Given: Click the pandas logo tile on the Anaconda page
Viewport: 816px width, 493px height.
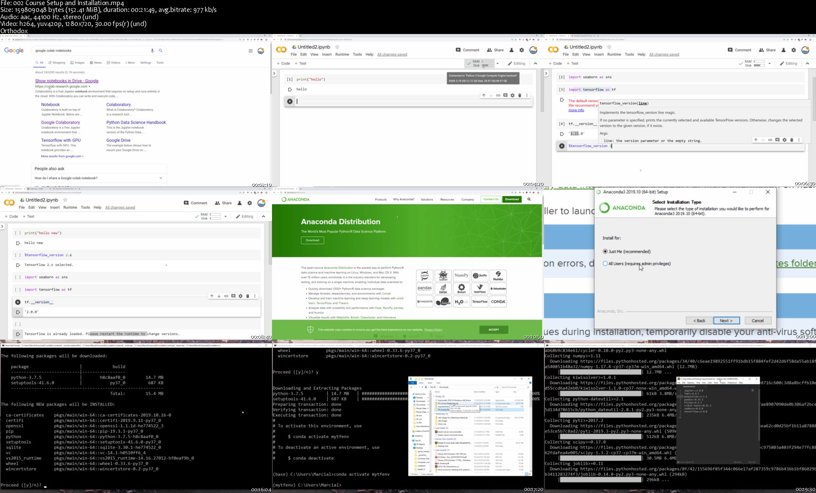Looking at the screenshot, I should click(425, 289).
